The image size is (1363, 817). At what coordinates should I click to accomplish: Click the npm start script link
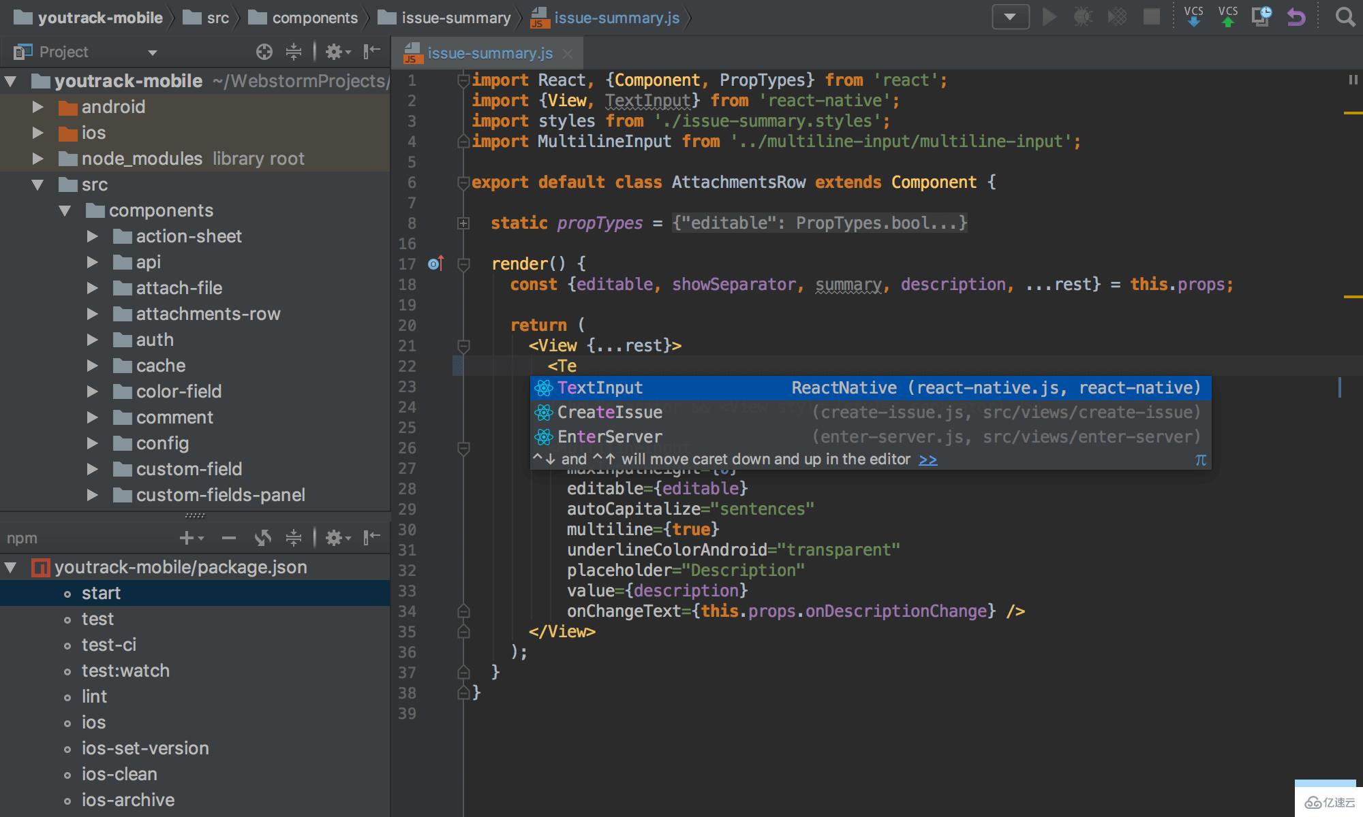pyautogui.click(x=100, y=592)
